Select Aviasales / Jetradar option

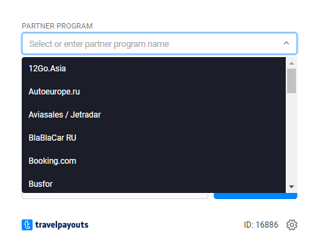(x=154, y=115)
